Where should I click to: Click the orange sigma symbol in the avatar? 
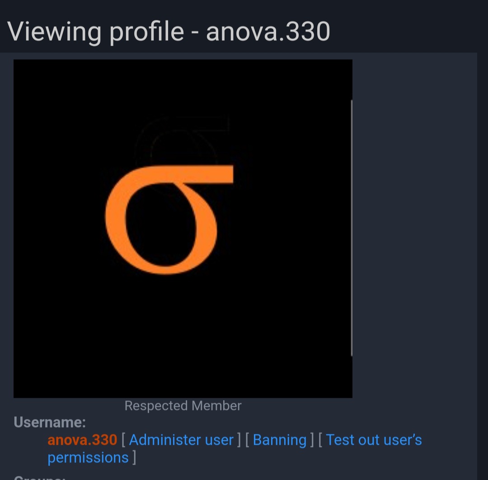pos(169,219)
